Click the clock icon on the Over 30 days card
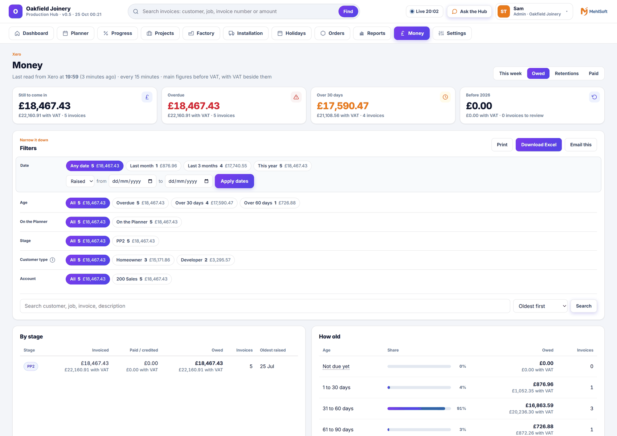This screenshot has height=436, width=617. [x=445, y=97]
